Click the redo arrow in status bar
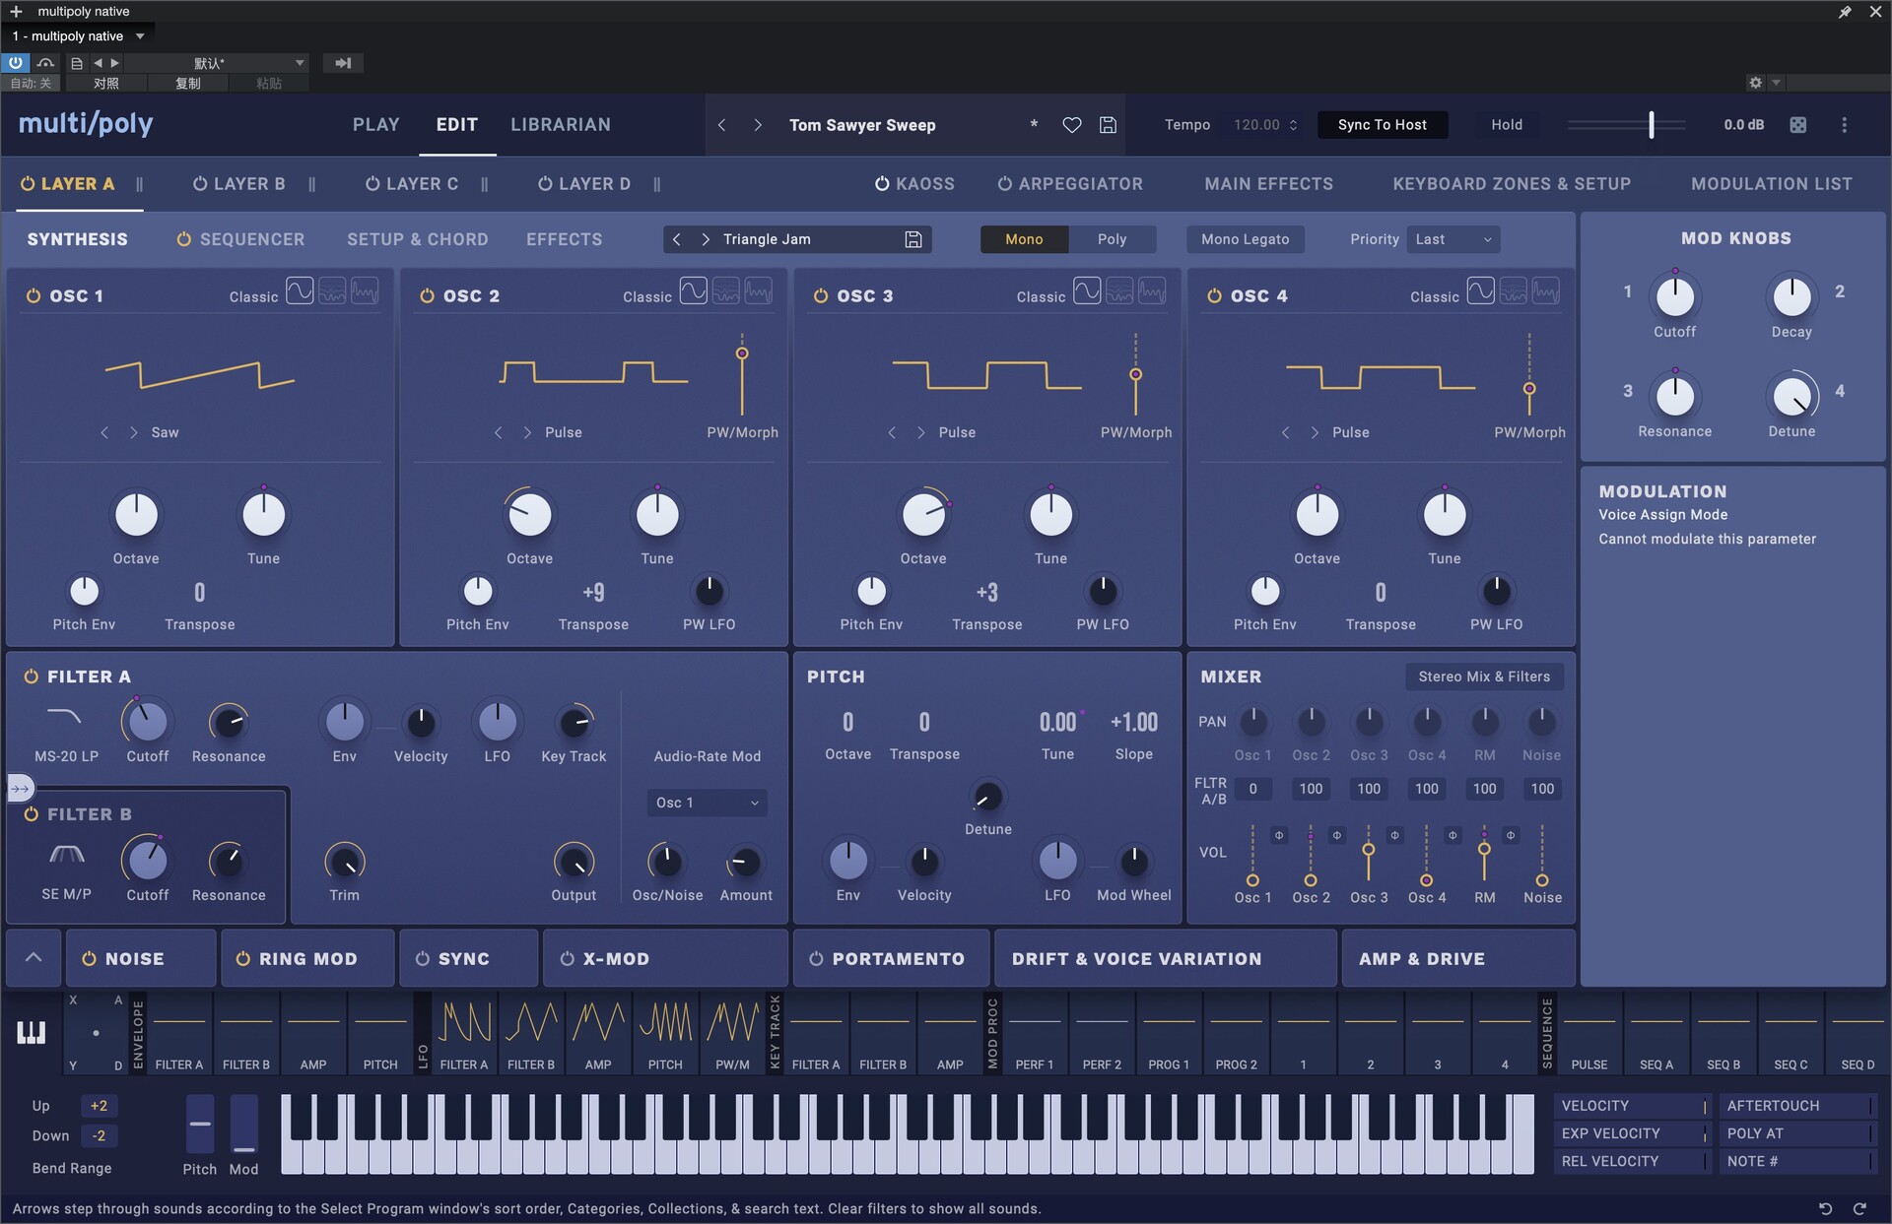The width and height of the screenshot is (1892, 1224). click(x=1859, y=1208)
